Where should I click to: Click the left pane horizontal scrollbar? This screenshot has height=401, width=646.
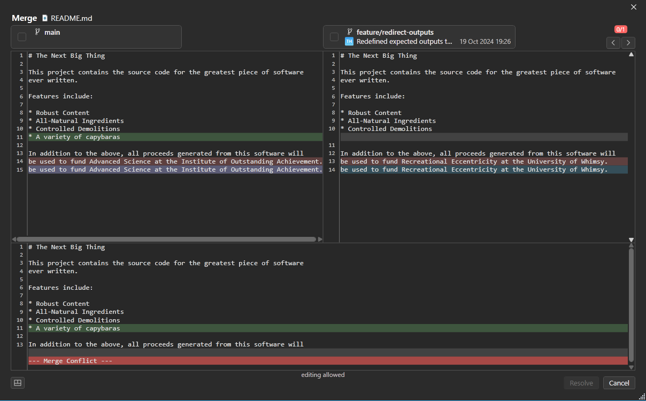tap(167, 240)
